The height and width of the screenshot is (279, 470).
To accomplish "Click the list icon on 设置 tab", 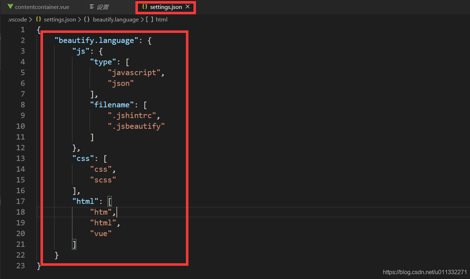I will [92, 7].
